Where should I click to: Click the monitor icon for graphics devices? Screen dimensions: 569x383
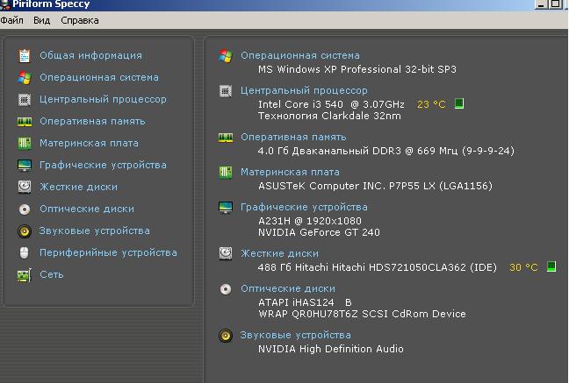[24, 166]
